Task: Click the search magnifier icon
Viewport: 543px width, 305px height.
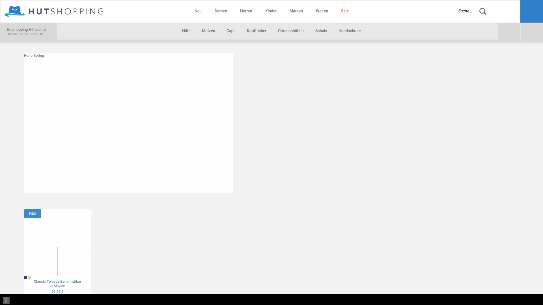Action: (x=483, y=11)
